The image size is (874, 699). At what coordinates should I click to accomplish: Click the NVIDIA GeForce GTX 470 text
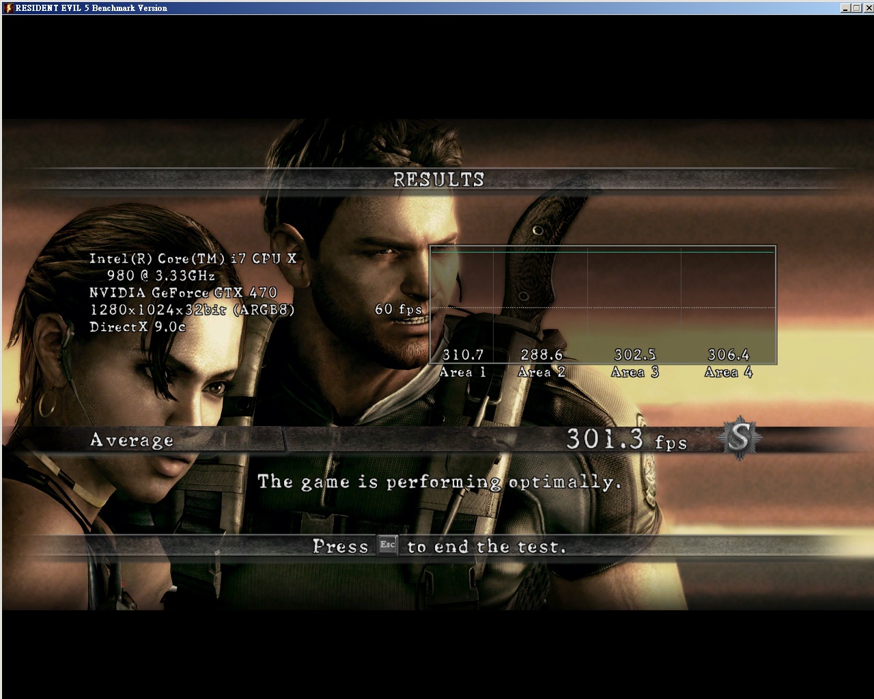tap(183, 293)
